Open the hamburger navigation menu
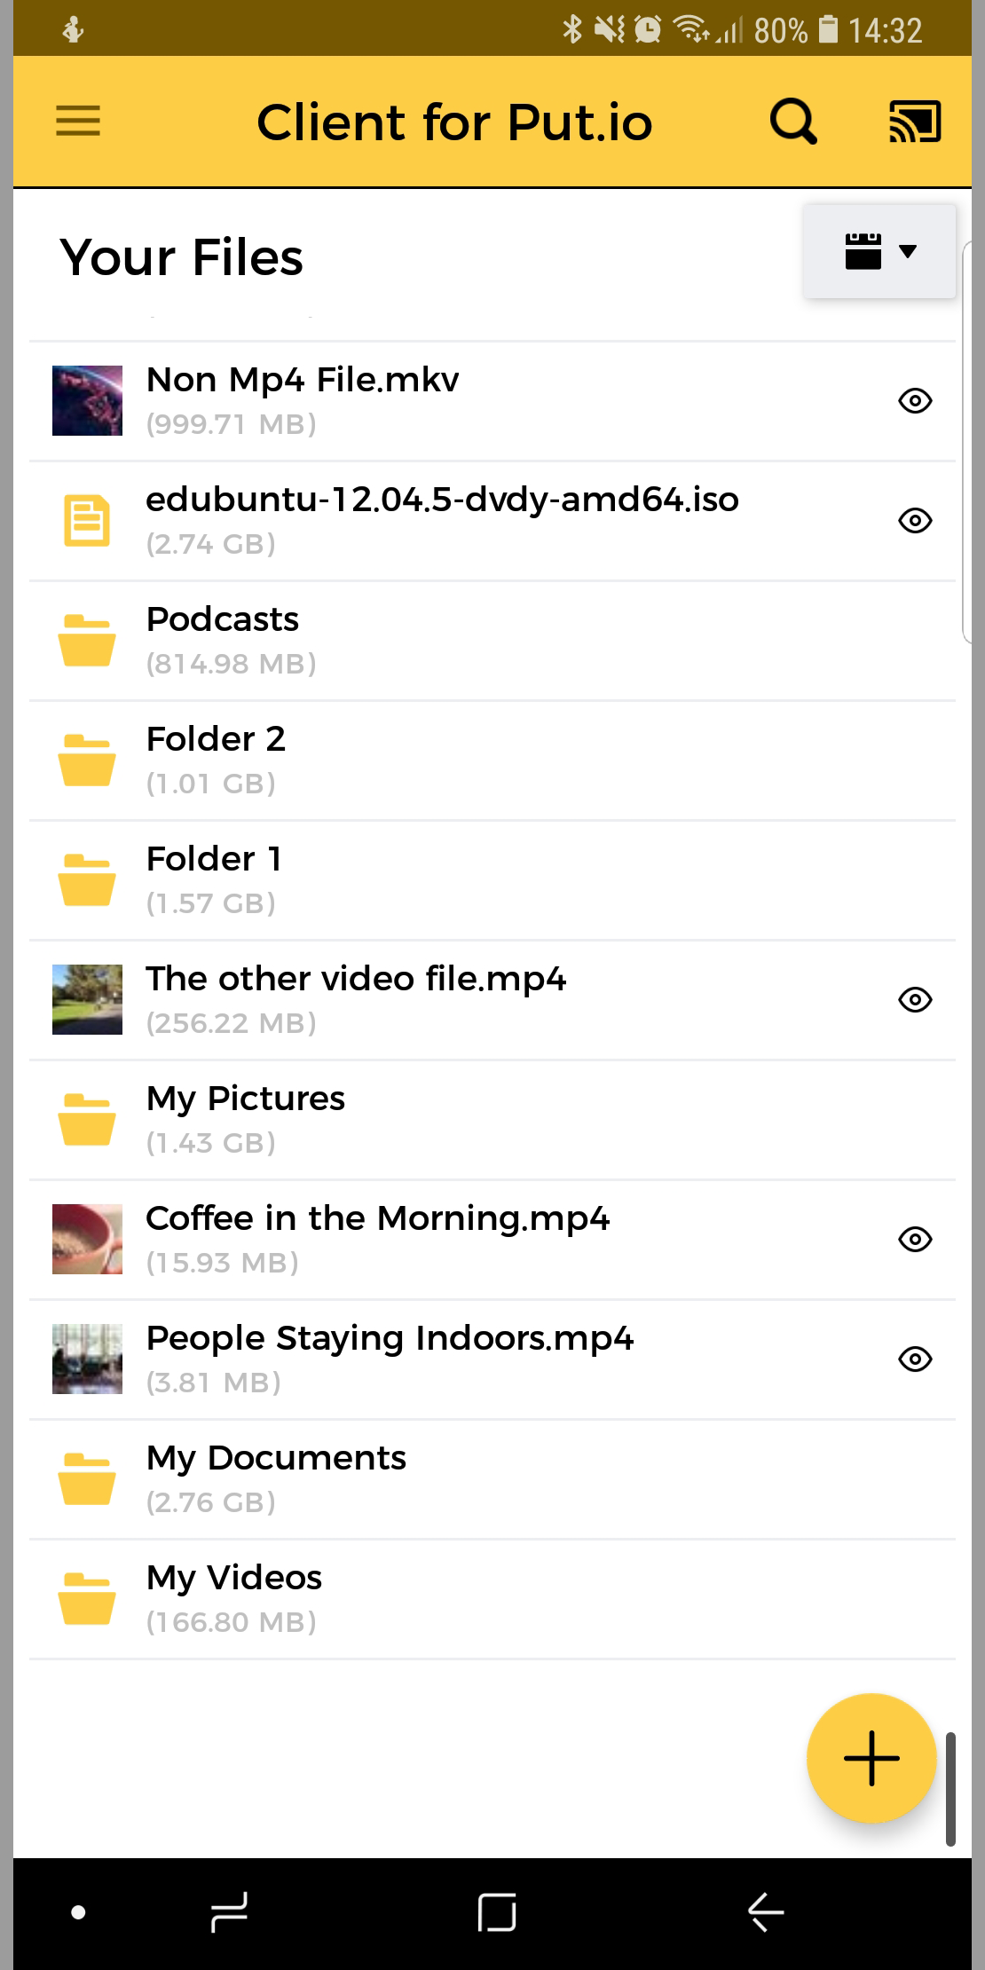985x1970 pixels. [78, 122]
